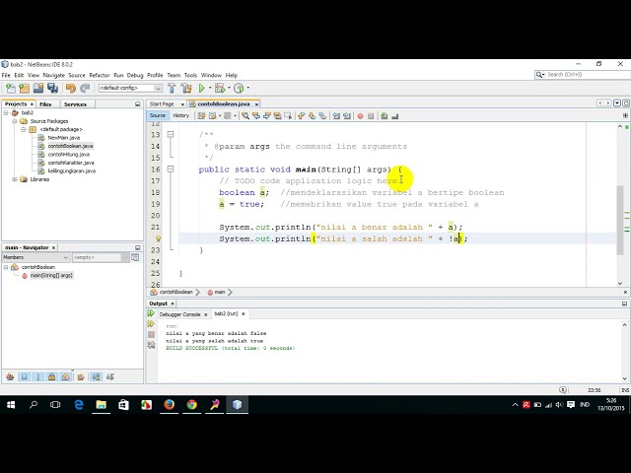Open File Explorer from the taskbar

click(x=101, y=404)
